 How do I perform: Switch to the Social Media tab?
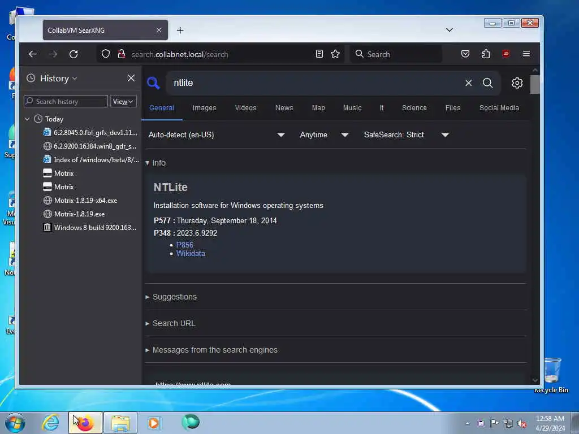[499, 108]
